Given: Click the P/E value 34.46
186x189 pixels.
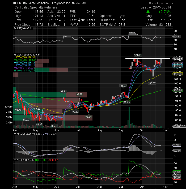Looking at the screenshot, I should [x=91, y=12].
